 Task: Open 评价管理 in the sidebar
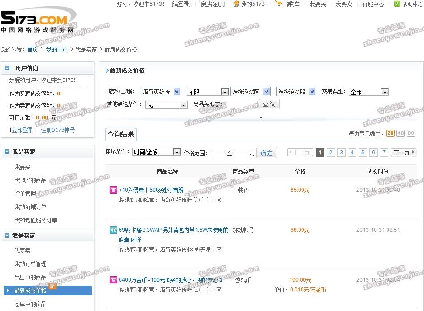pyautogui.click(x=25, y=194)
